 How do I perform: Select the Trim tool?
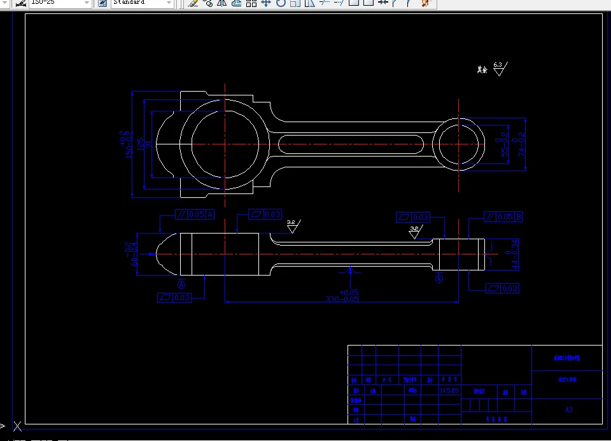pos(324,3)
